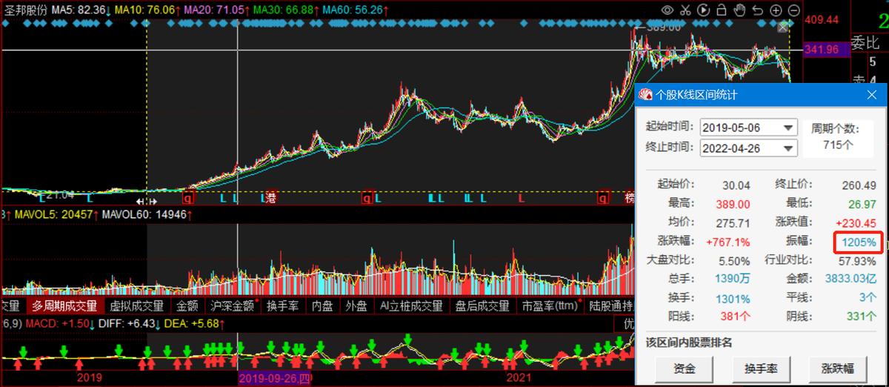
Task: Click the 周期个数 715个 value
Action: (838, 145)
